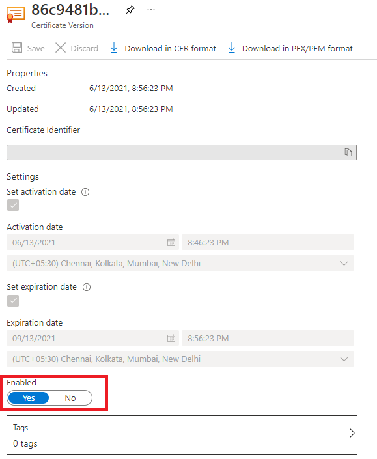Image resolution: width=377 pixels, height=459 pixels.
Task: Click the info icon beside Set activation date
Action: (85, 192)
